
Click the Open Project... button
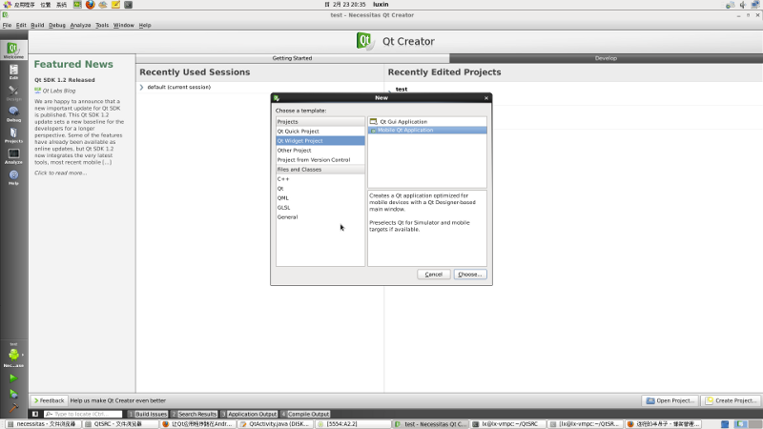670,400
